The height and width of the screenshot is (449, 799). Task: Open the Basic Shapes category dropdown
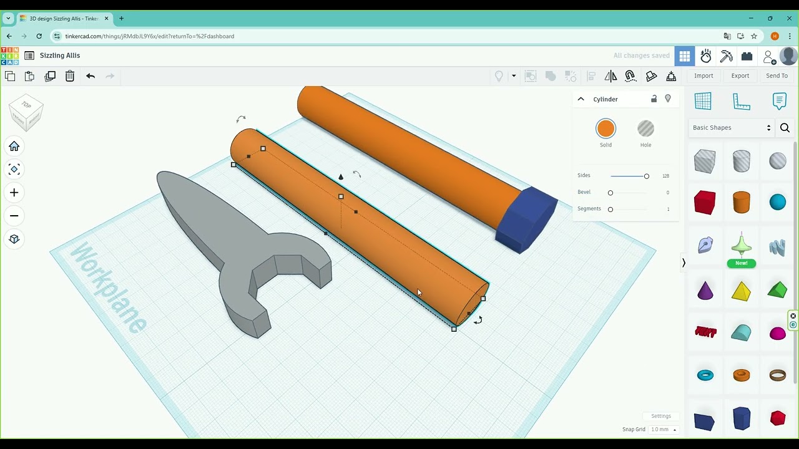732,128
